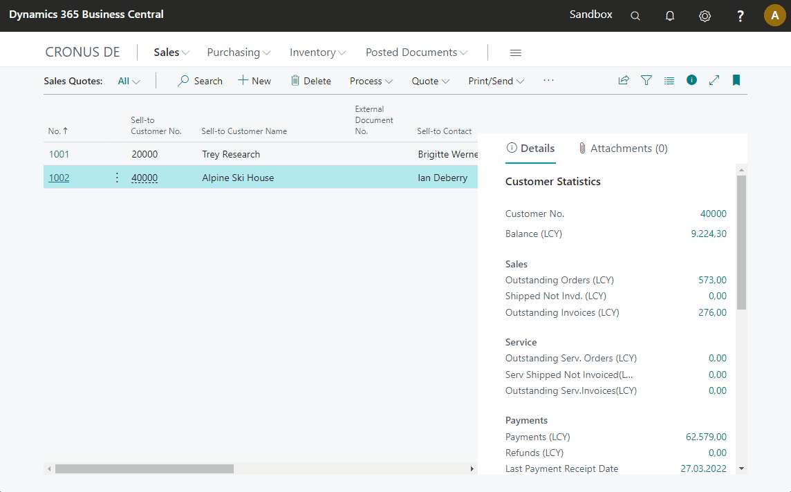Toggle the filter pane funnel icon
The image size is (791, 492).
pos(646,80)
